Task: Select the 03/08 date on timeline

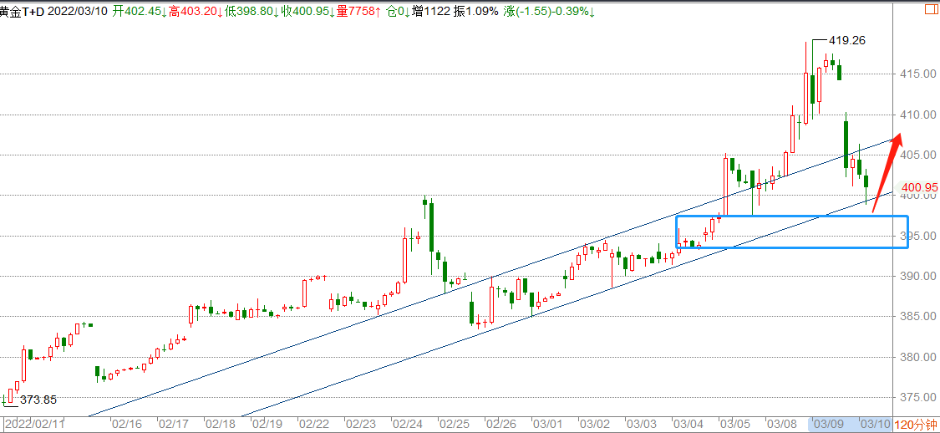Action: coord(781,424)
